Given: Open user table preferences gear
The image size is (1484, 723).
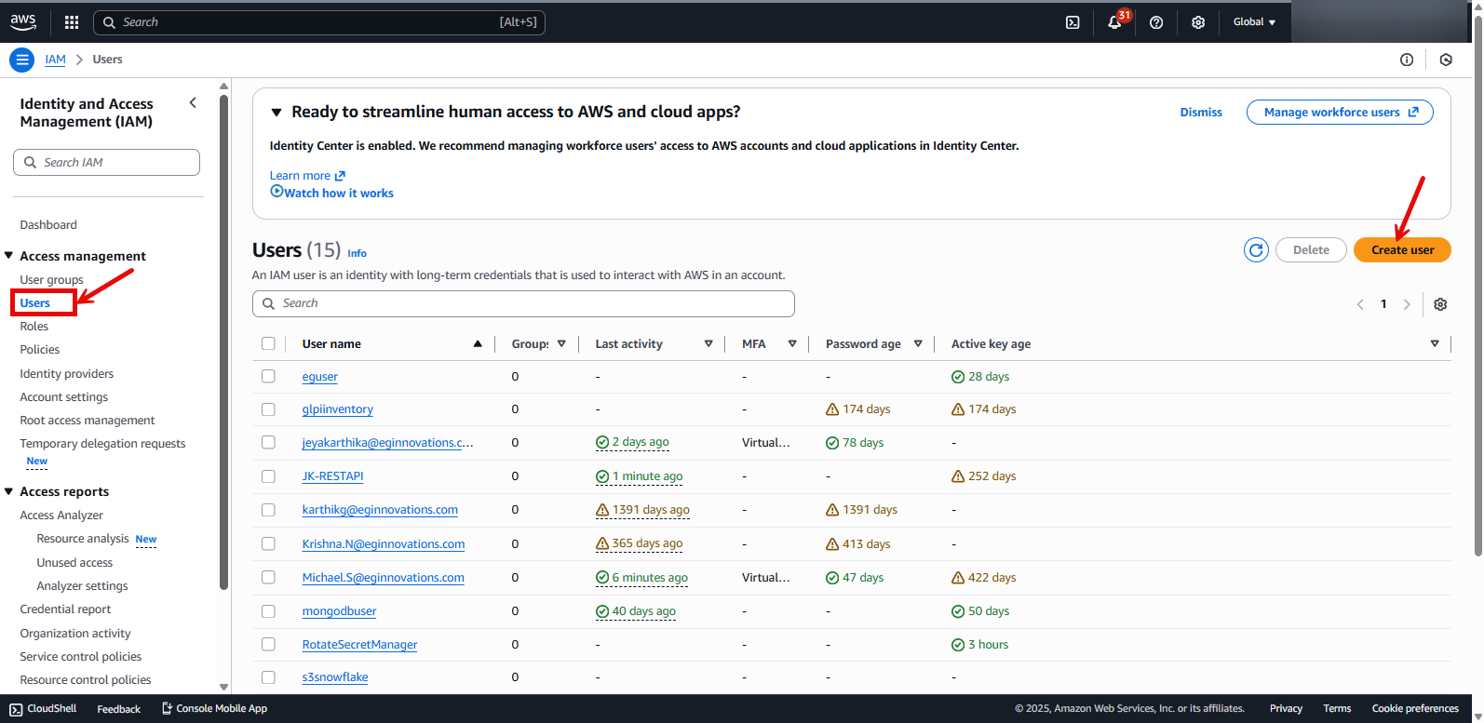Looking at the screenshot, I should pyautogui.click(x=1440, y=304).
